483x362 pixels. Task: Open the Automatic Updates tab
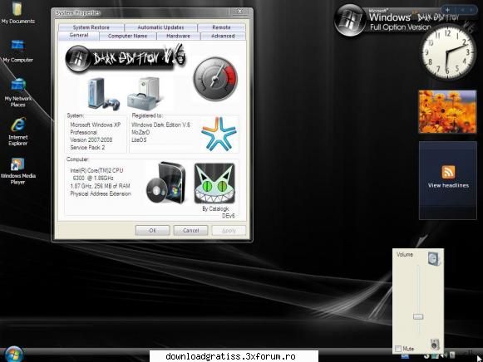(160, 27)
